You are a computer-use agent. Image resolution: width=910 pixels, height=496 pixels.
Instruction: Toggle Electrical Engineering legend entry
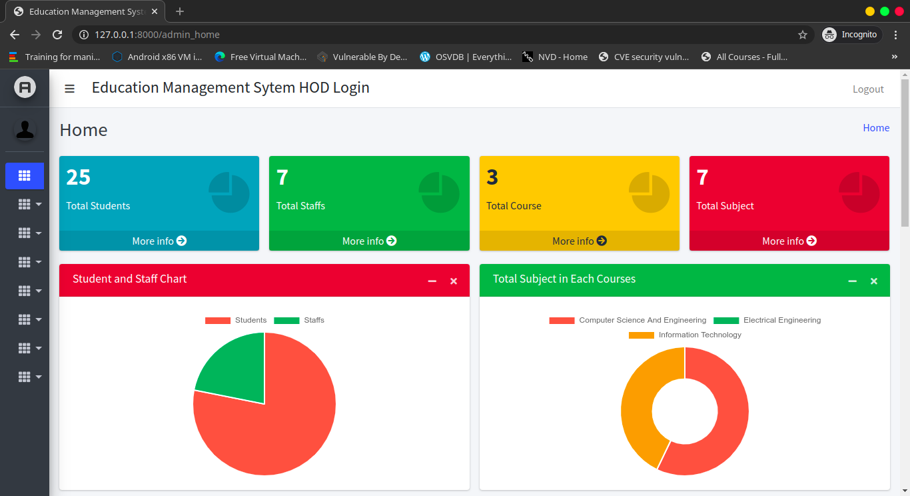767,321
